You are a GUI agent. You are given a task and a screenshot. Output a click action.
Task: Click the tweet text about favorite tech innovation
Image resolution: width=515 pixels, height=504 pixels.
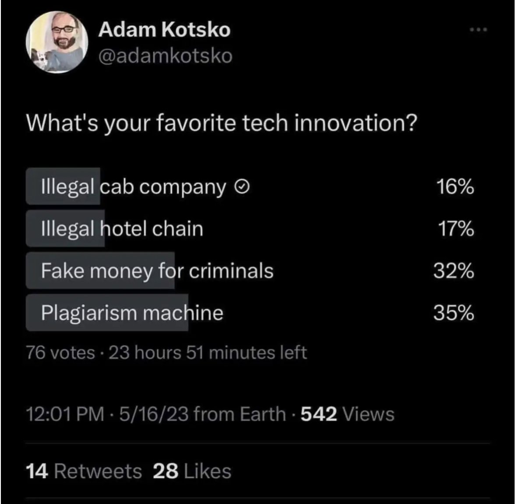221,124
